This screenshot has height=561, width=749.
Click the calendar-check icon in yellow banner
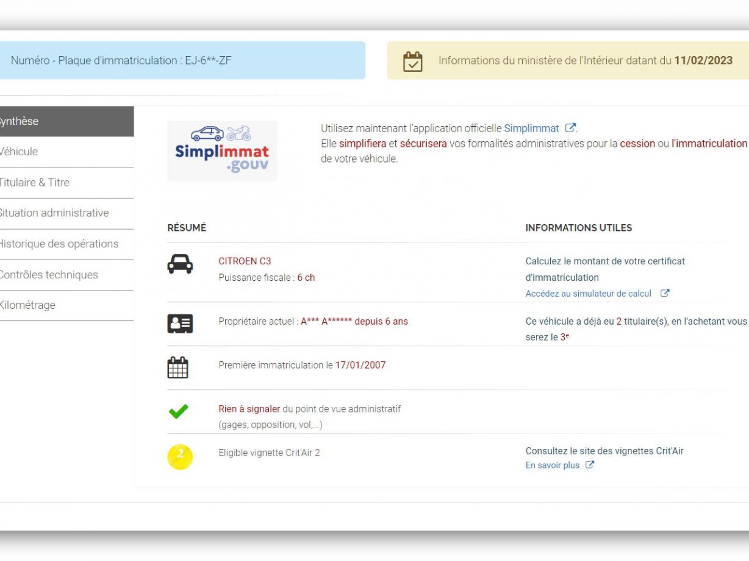coord(413,61)
